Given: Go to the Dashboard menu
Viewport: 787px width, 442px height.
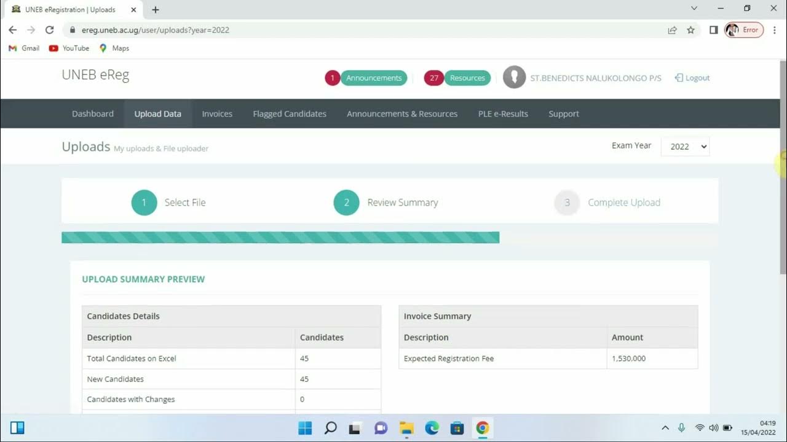Looking at the screenshot, I should [93, 114].
